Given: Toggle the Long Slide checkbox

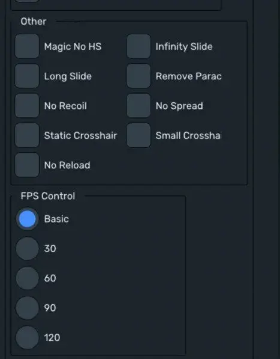Looking at the screenshot, I should [x=27, y=76].
